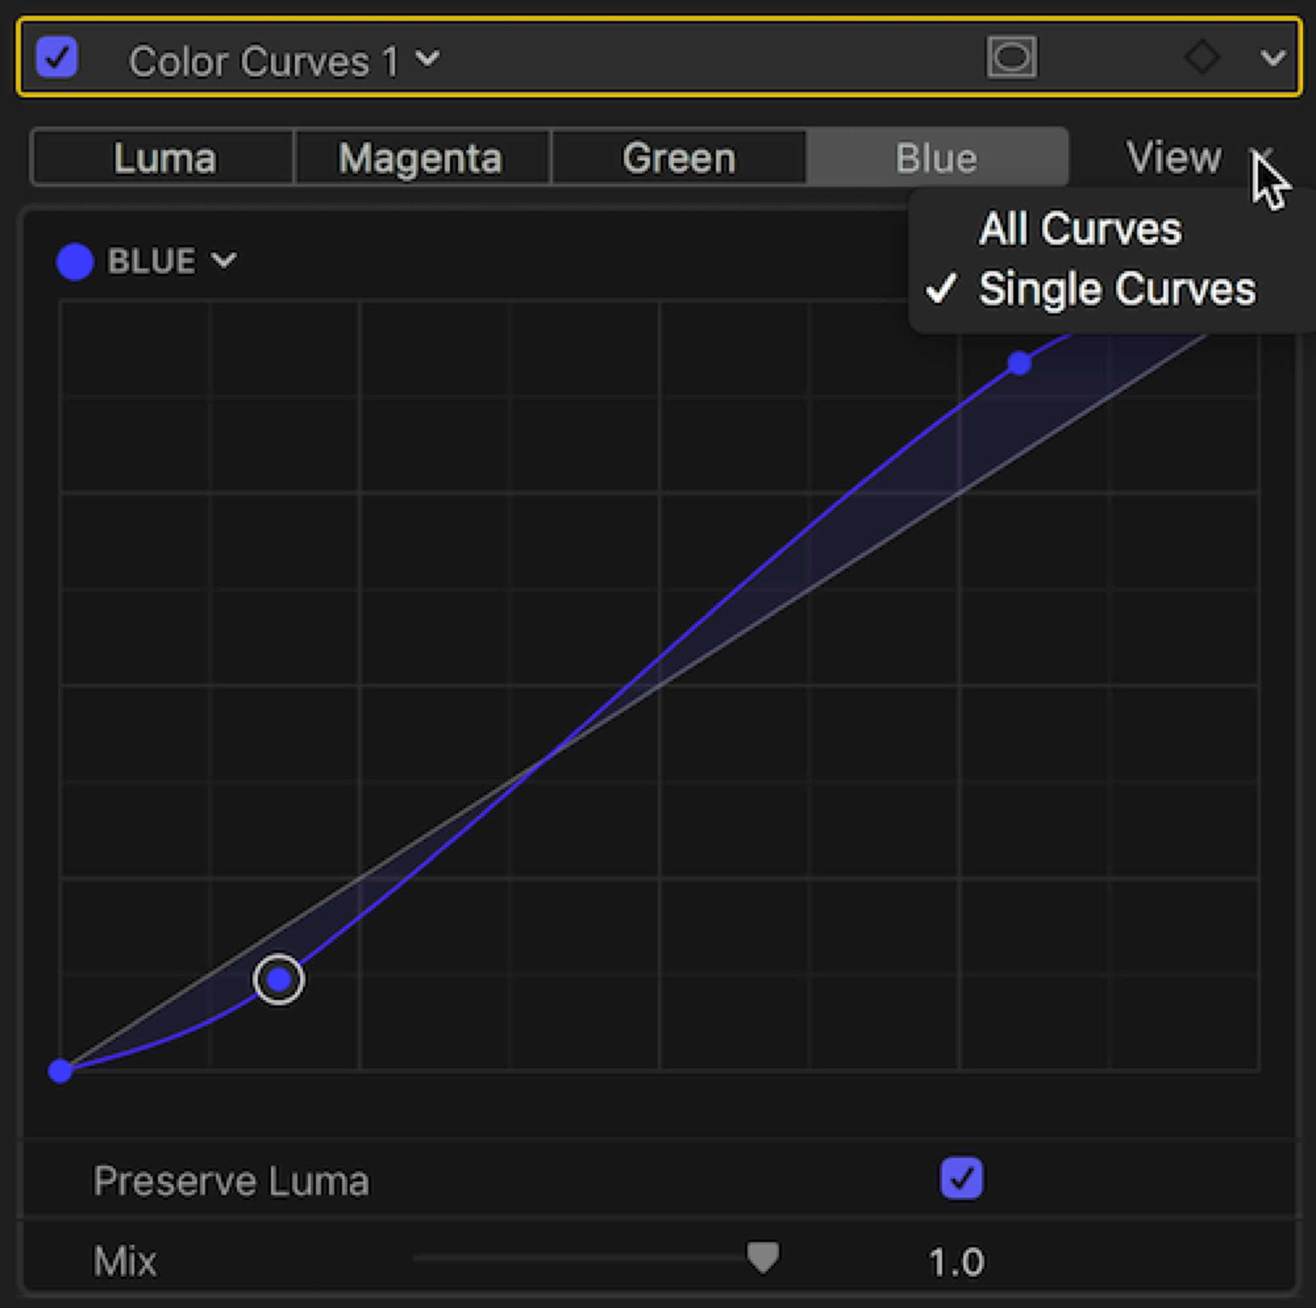Select the circled lower curve control point
The image size is (1316, 1308).
(x=279, y=980)
